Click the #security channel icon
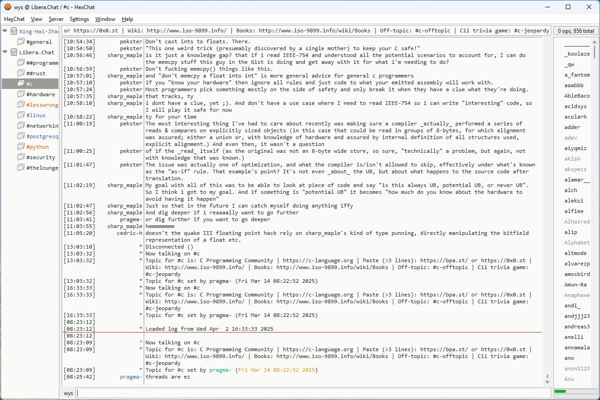The width and height of the screenshot is (600, 400). click(21, 157)
